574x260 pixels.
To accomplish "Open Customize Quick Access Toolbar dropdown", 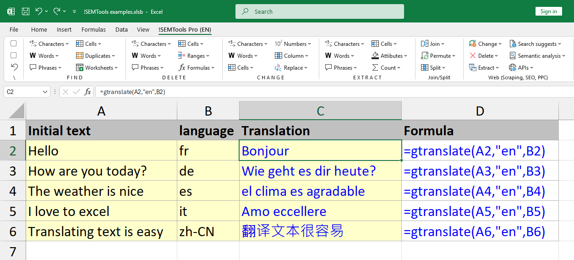I will pos(75,11).
